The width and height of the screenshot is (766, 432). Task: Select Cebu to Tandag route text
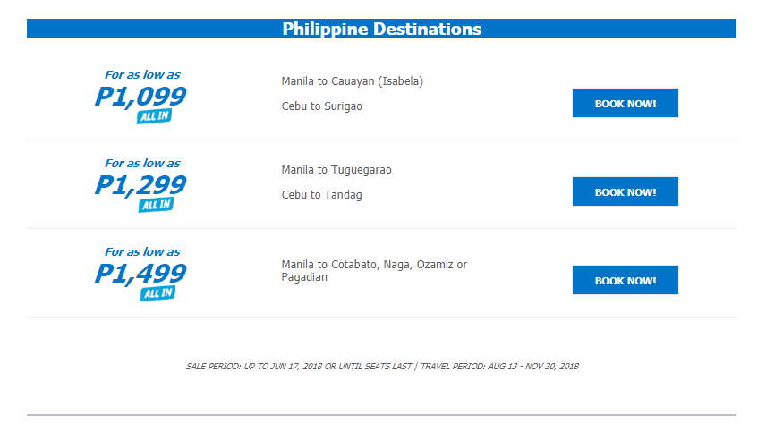point(322,195)
